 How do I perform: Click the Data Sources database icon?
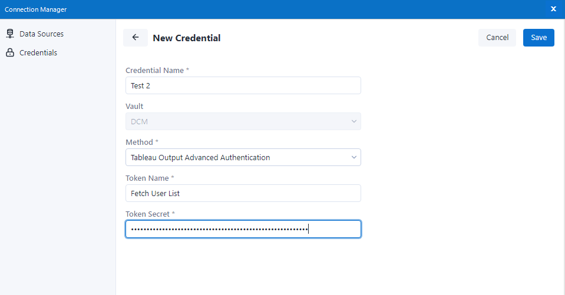pyautogui.click(x=10, y=34)
